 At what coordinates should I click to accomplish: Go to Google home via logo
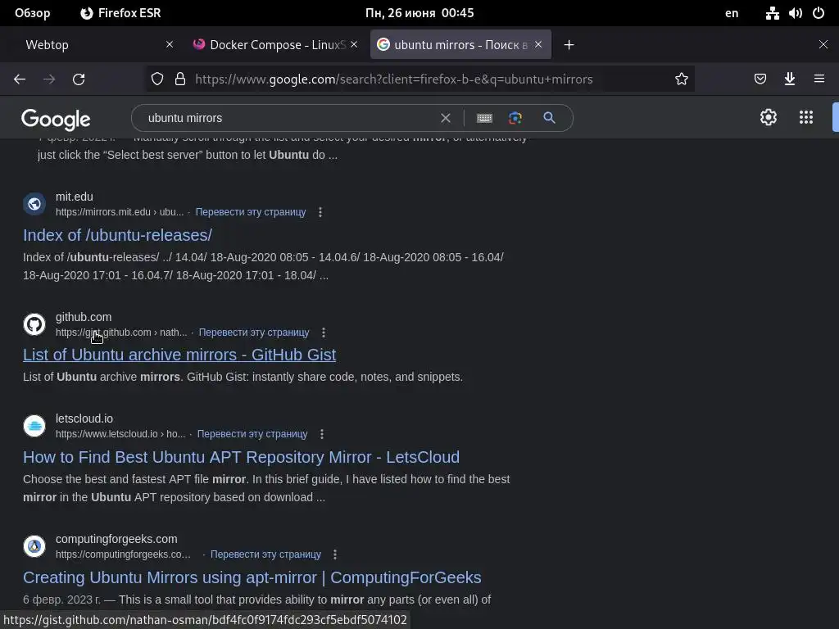56,120
